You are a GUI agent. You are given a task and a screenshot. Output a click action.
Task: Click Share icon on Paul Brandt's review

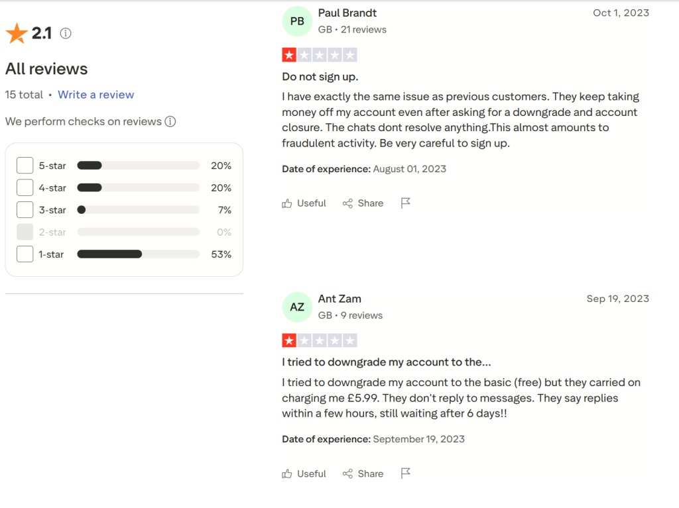tap(347, 203)
